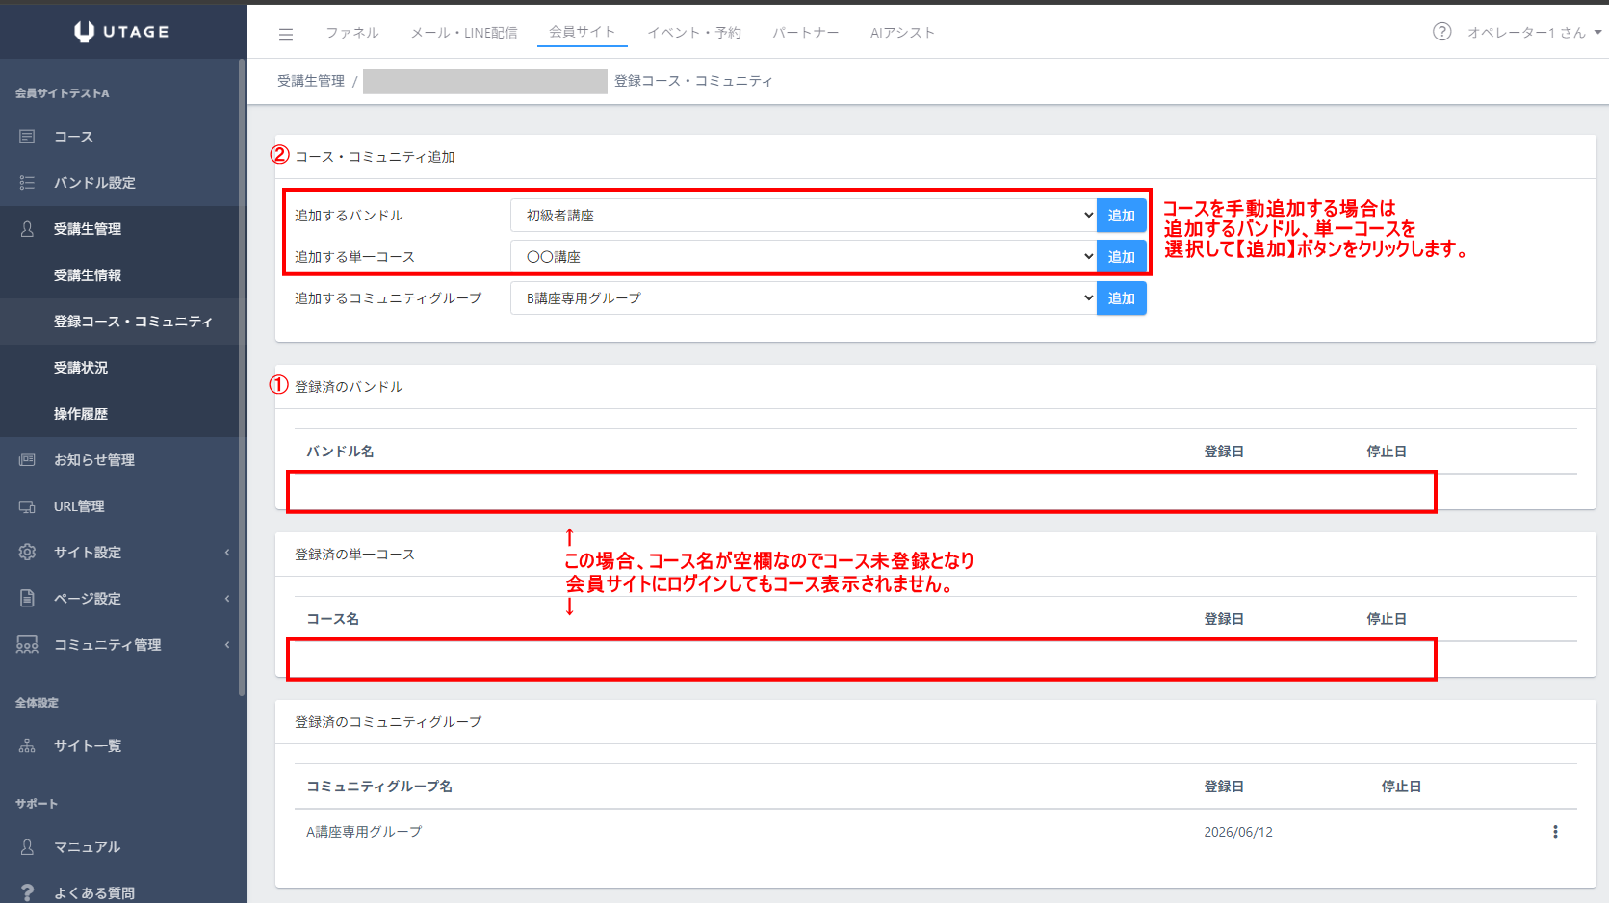
Task: Click the マニュアル icon
Action: pos(27,847)
